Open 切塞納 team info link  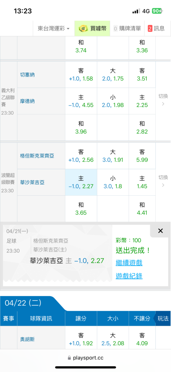click(27, 75)
